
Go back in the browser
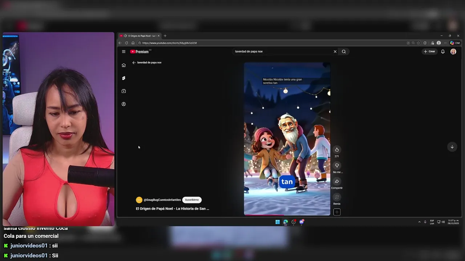pyautogui.click(x=120, y=43)
